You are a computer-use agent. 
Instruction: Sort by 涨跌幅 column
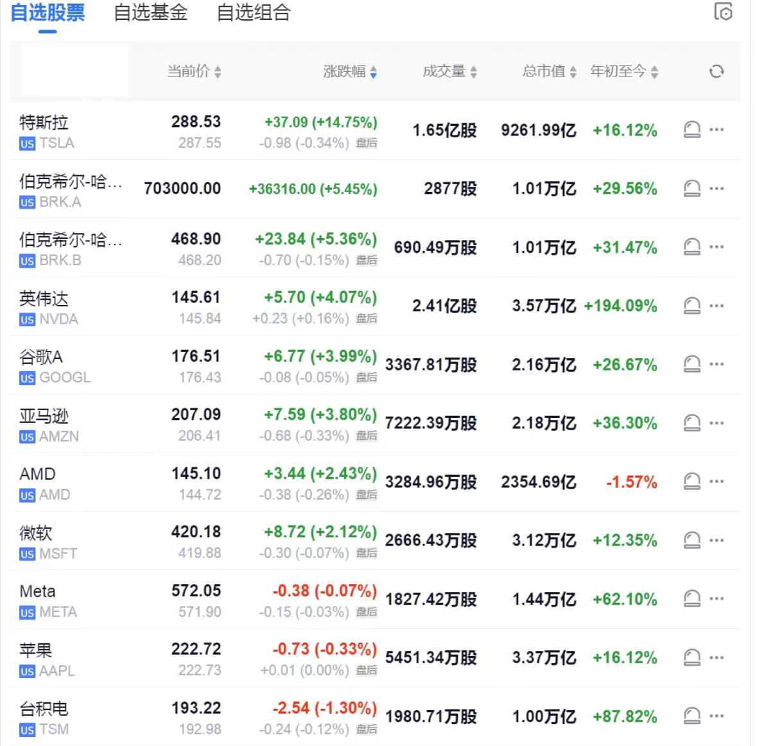tap(350, 71)
